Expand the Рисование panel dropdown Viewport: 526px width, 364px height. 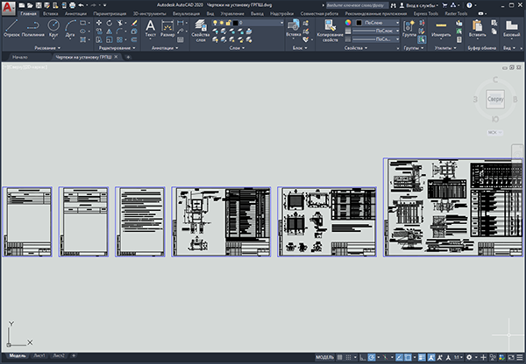point(47,48)
